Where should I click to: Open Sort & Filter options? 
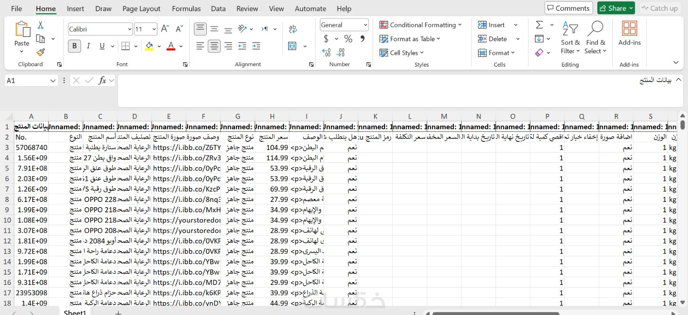pos(570,38)
